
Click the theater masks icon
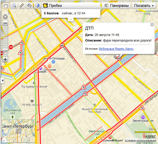(115, 57)
